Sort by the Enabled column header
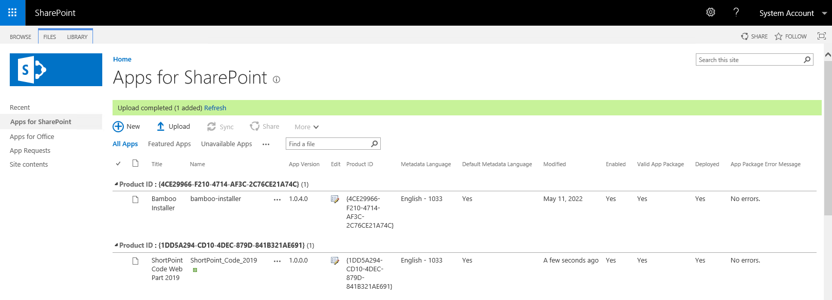 pos(616,164)
